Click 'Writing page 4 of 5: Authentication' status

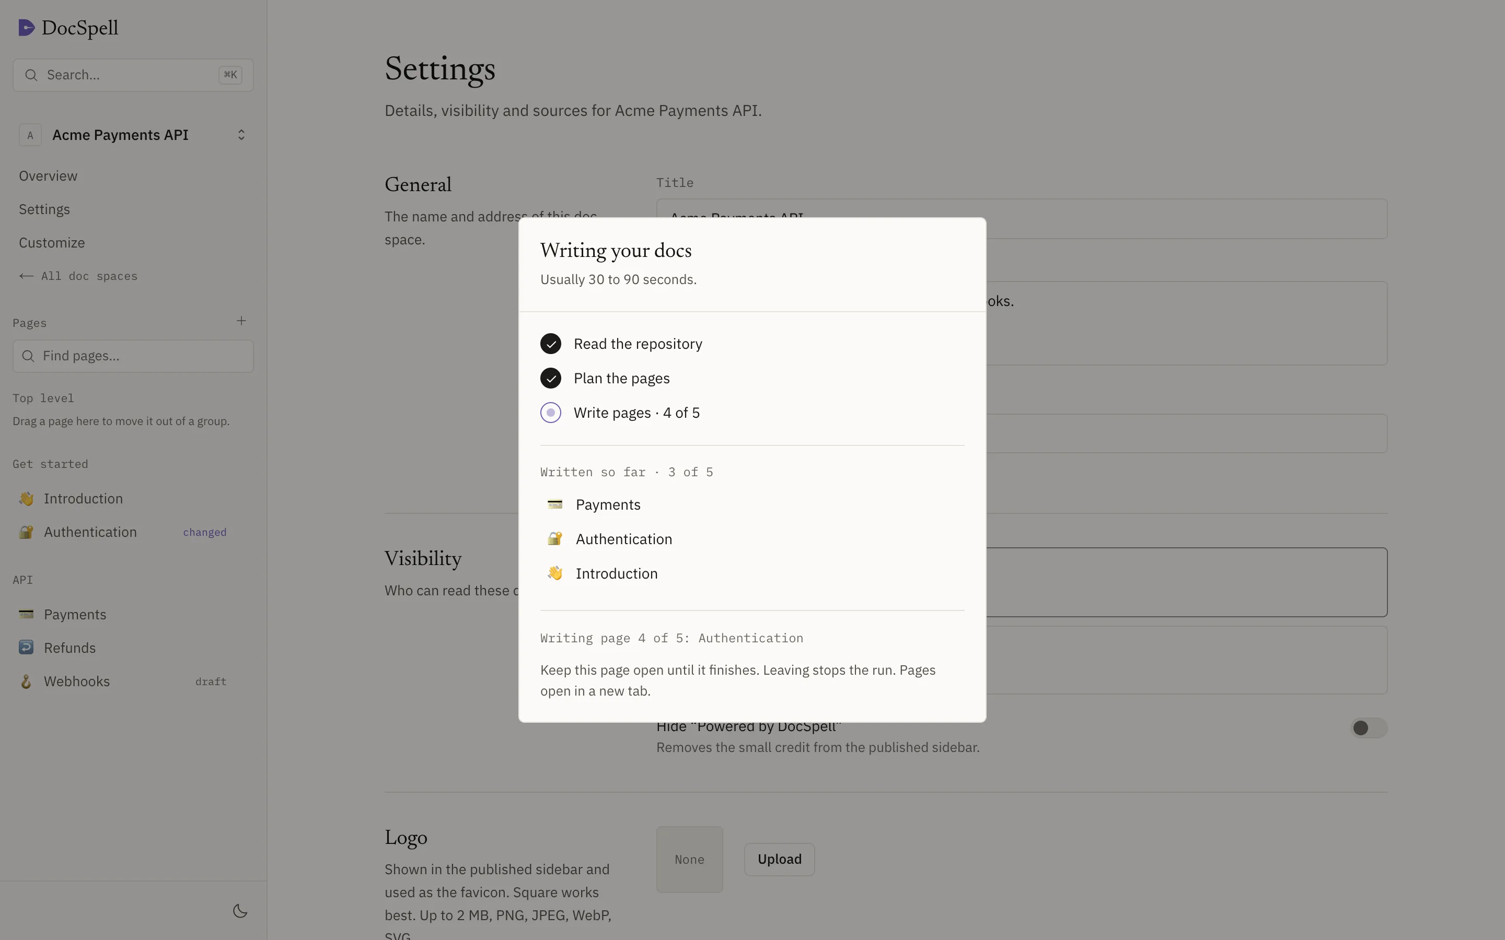click(672, 638)
